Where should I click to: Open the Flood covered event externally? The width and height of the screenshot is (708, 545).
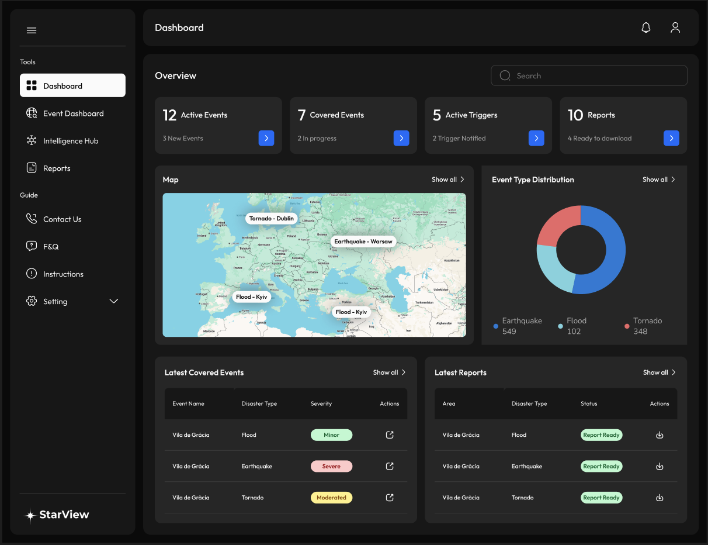(x=390, y=435)
